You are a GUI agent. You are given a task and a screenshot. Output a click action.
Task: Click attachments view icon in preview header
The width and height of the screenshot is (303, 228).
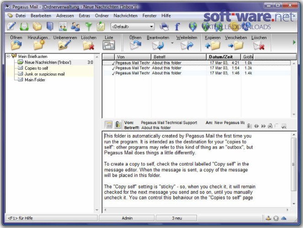coord(118,124)
